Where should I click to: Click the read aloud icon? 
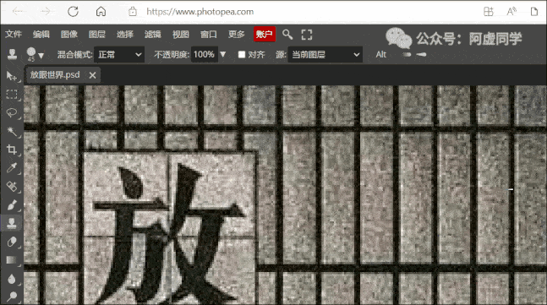(511, 12)
